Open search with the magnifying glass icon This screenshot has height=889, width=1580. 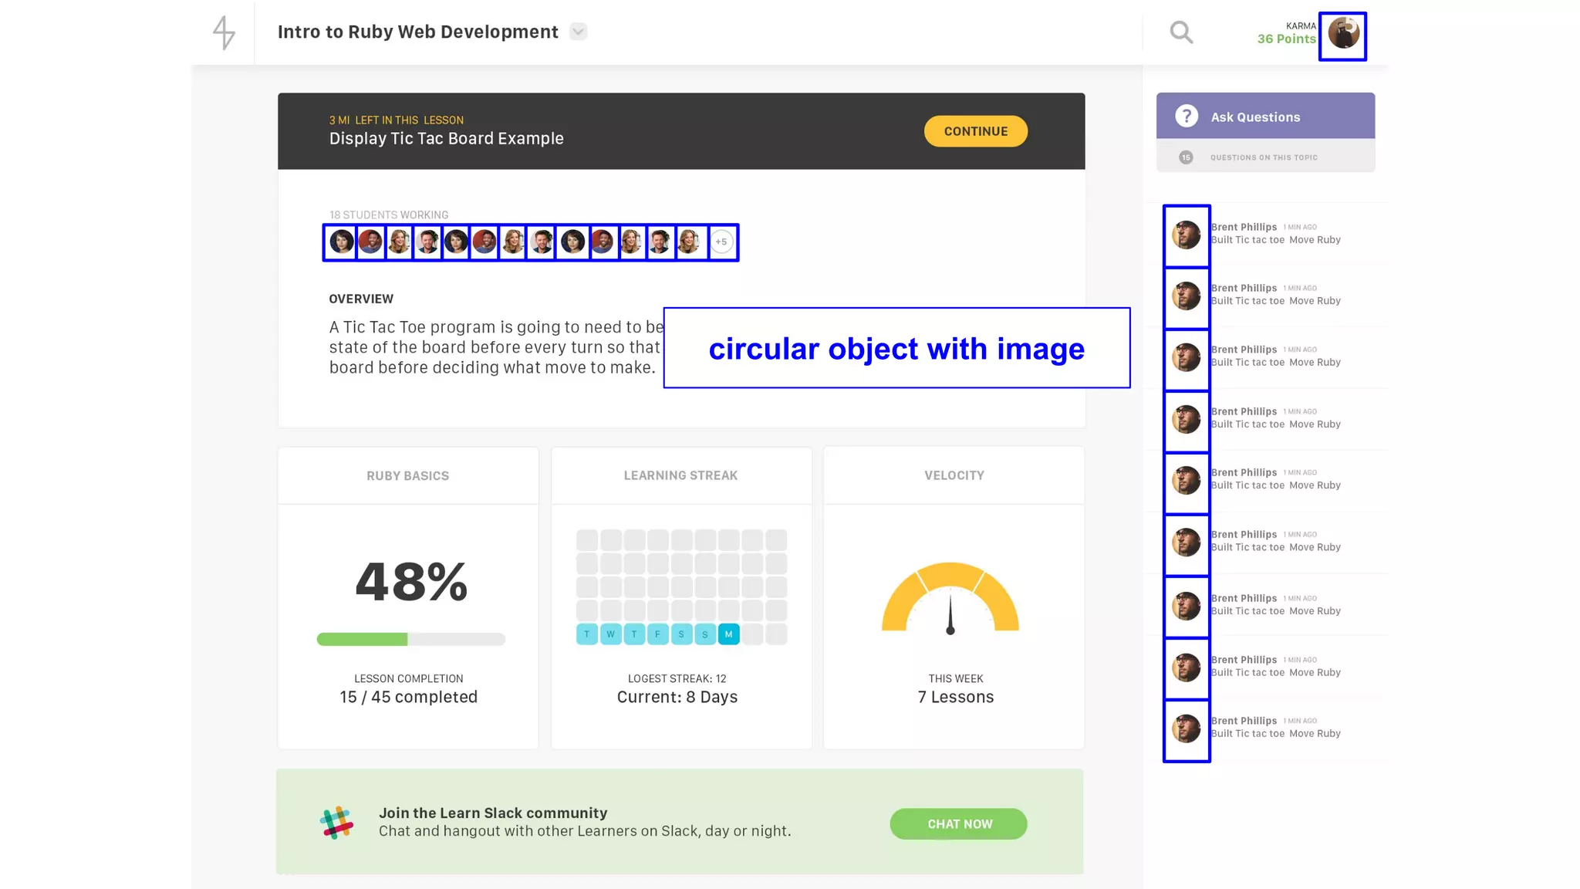(x=1181, y=32)
